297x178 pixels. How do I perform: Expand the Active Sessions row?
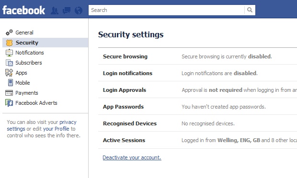click(197, 140)
